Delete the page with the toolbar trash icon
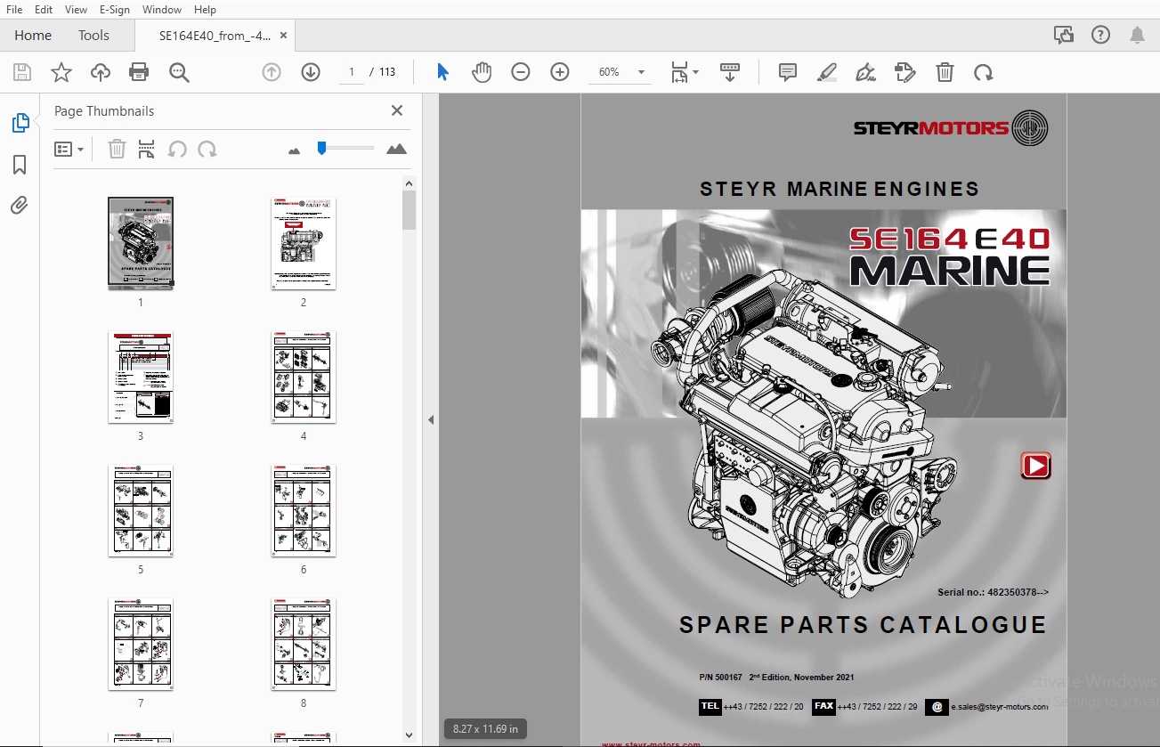The image size is (1160, 747). tap(945, 72)
